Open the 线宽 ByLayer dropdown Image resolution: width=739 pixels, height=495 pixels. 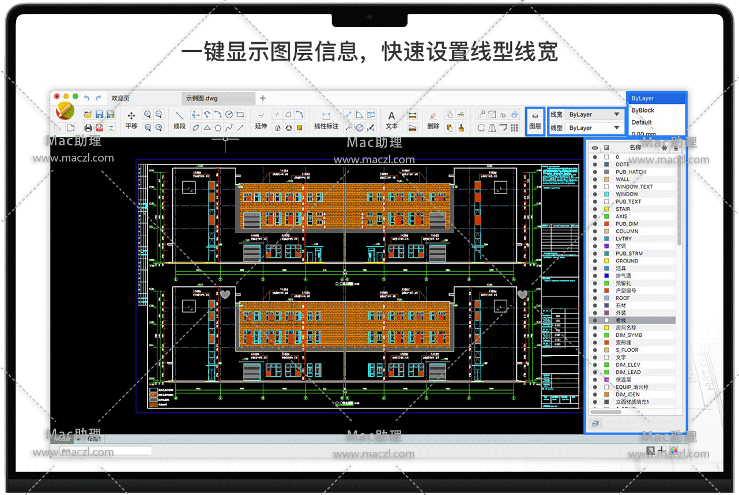click(594, 115)
